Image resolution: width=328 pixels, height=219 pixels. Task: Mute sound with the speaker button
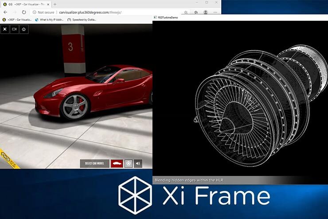click(x=138, y=163)
